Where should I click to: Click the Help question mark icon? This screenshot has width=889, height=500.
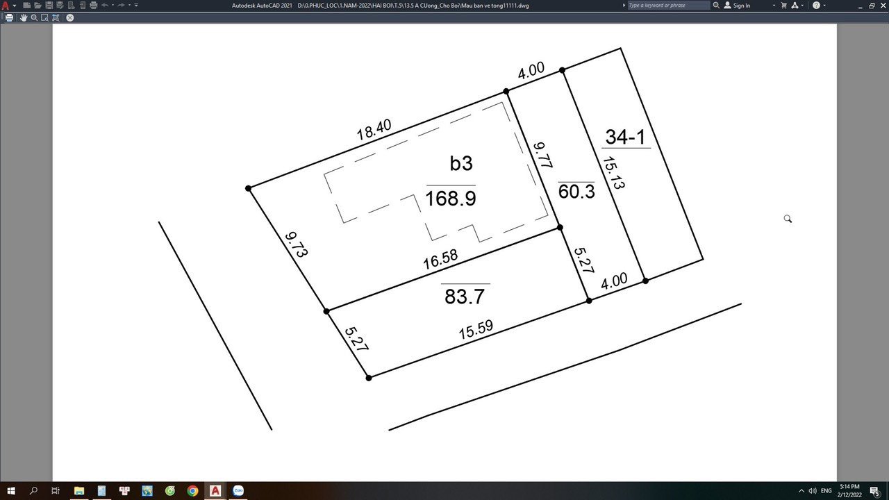816,5
